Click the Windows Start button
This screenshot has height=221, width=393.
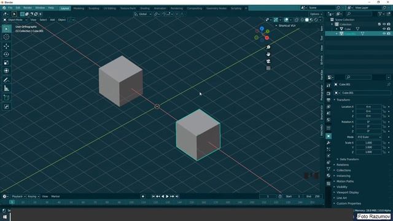pyautogui.click(x=5, y=217)
